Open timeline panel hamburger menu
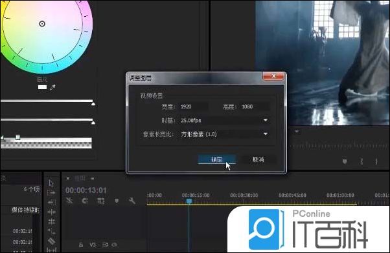The image size is (390, 253). pos(93,178)
